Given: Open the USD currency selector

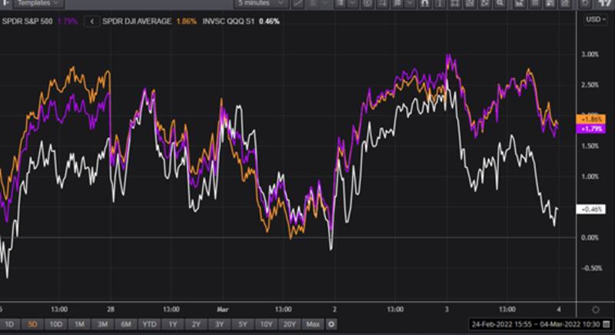Looking at the screenshot, I should coord(594,20).
